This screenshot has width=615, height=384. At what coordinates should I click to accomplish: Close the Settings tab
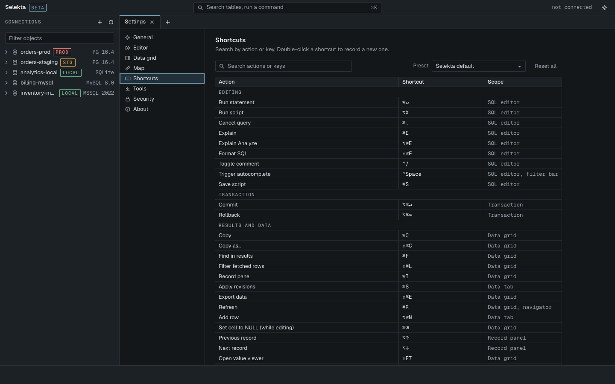coord(152,22)
